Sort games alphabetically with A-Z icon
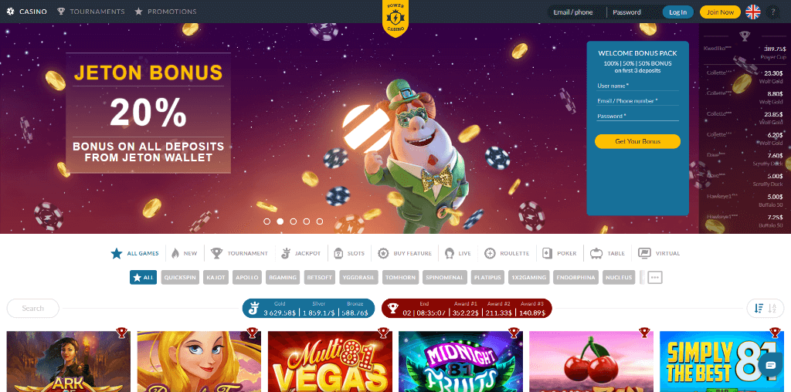 coord(772,309)
